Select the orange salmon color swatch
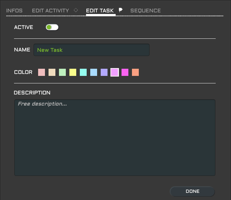 point(136,72)
